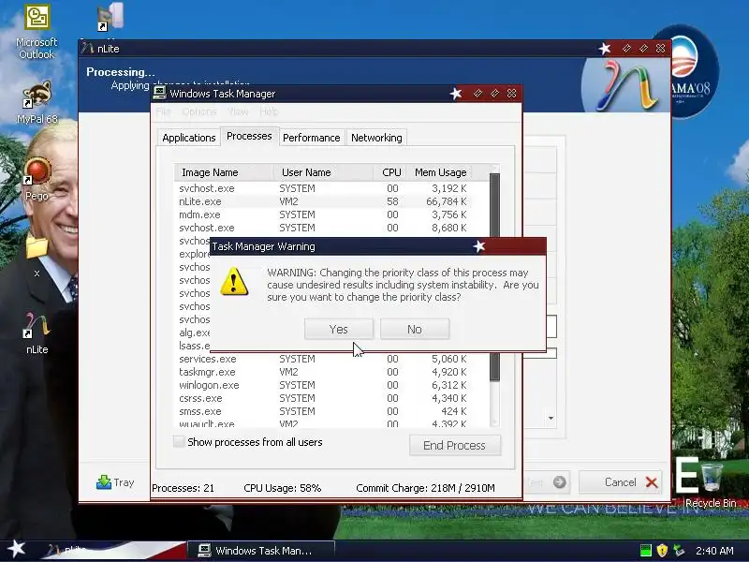
Task: Click the Task Manager title bar computer icon
Action: (x=159, y=93)
